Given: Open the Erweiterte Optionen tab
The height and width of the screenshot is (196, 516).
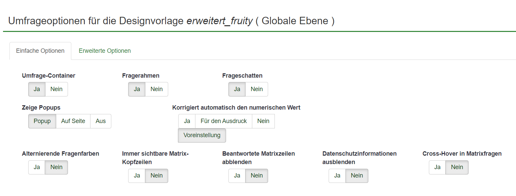Looking at the screenshot, I should pos(105,51).
